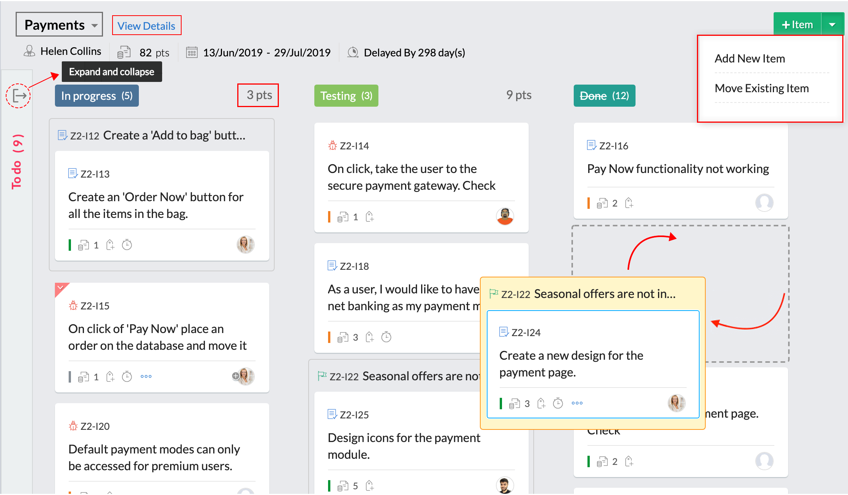Open the dropdown arrow beside +Item
The width and height of the screenshot is (848, 495).
click(832, 25)
